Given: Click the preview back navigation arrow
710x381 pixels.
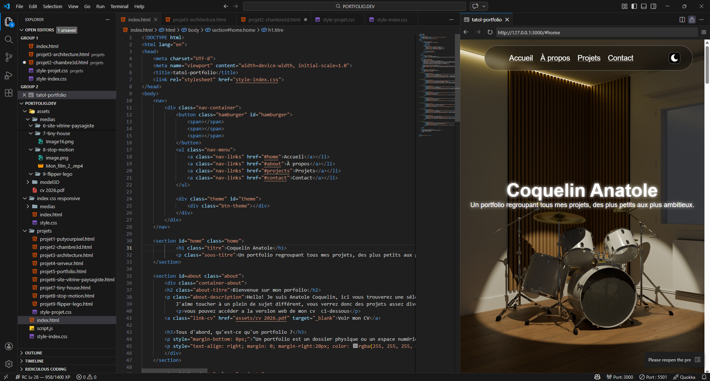Looking at the screenshot, I should (466, 32).
